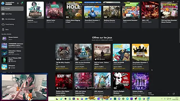
Task: Click Économisez 100 % discount label
Action: pyautogui.click(x=62, y=68)
